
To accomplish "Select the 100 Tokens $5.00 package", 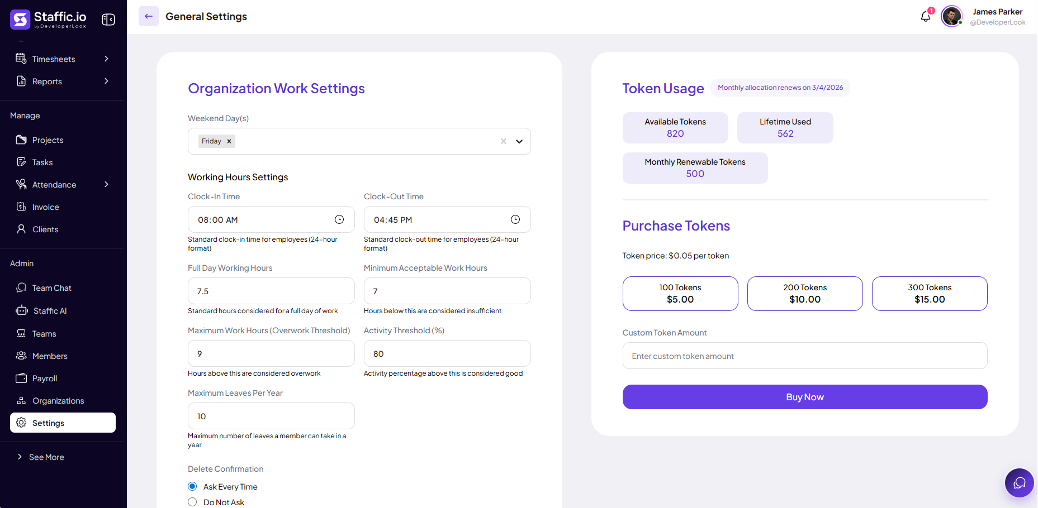I will pos(680,294).
